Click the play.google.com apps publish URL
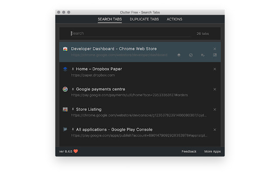Viewport: 280px width, 175px height. [139, 136]
